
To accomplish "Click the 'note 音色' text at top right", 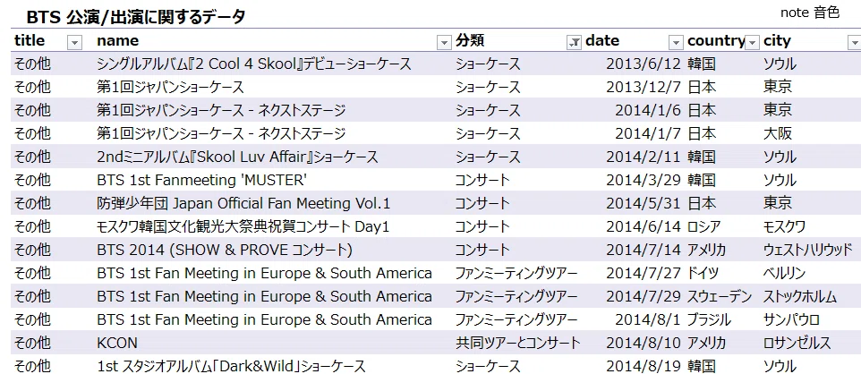I will coord(810,13).
